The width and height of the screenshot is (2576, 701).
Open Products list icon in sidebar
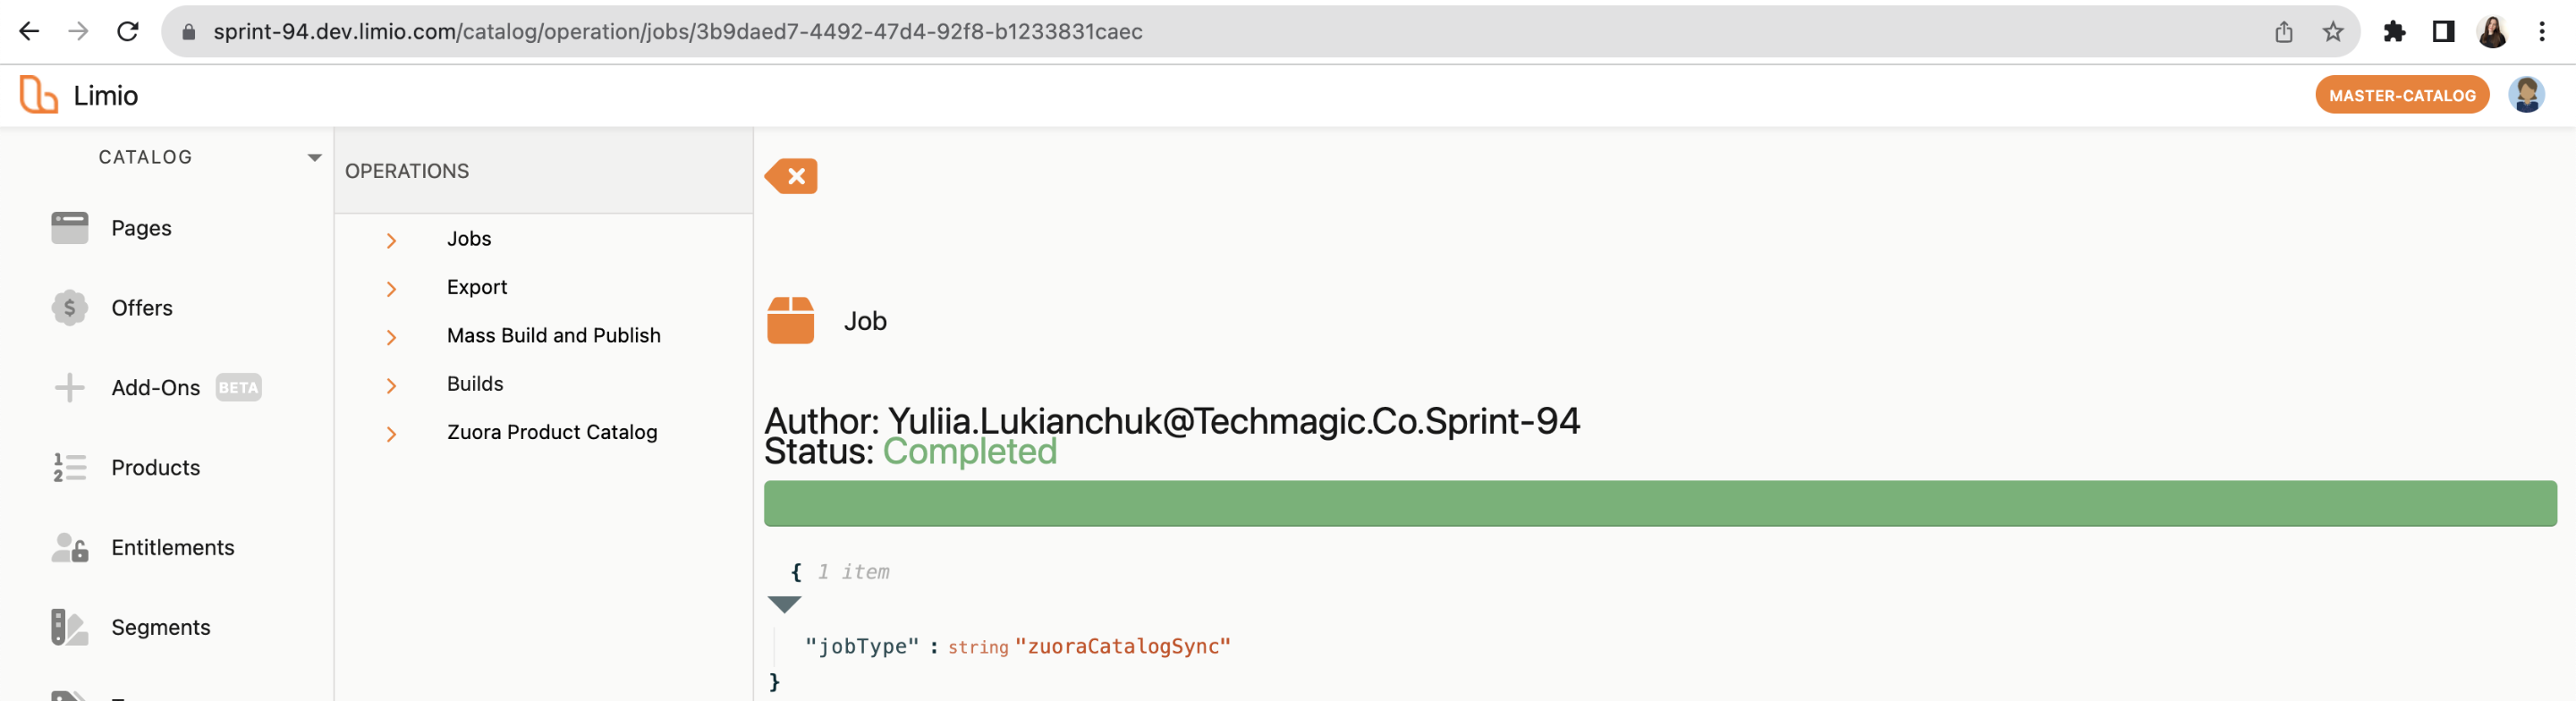pyautogui.click(x=69, y=467)
